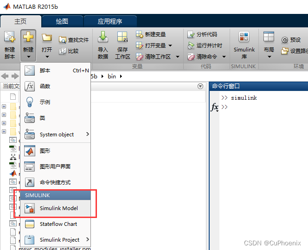Click the 命令行窗口 title bar
The width and height of the screenshot is (308, 250).
tap(259, 86)
